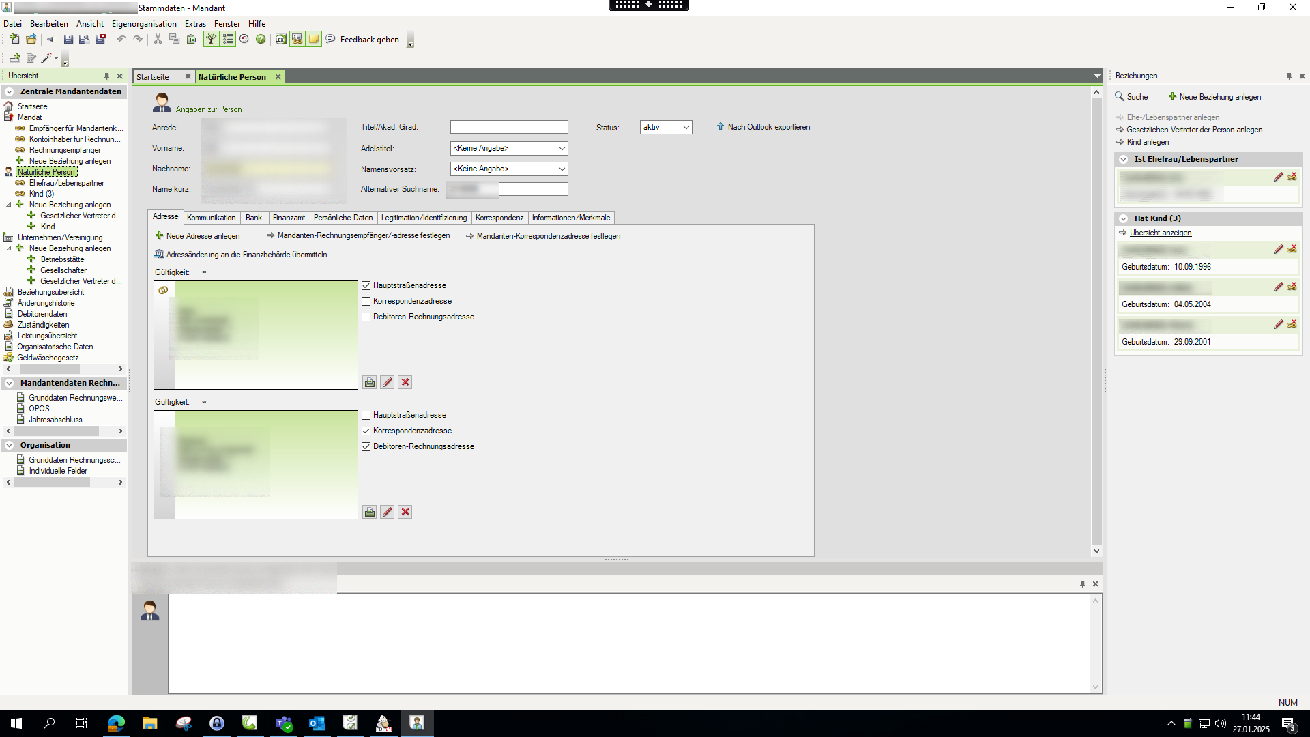Uncheck the second address Debitoren-Rechnungsadresse
Screen dimensions: 1310x737
[x=366, y=446]
